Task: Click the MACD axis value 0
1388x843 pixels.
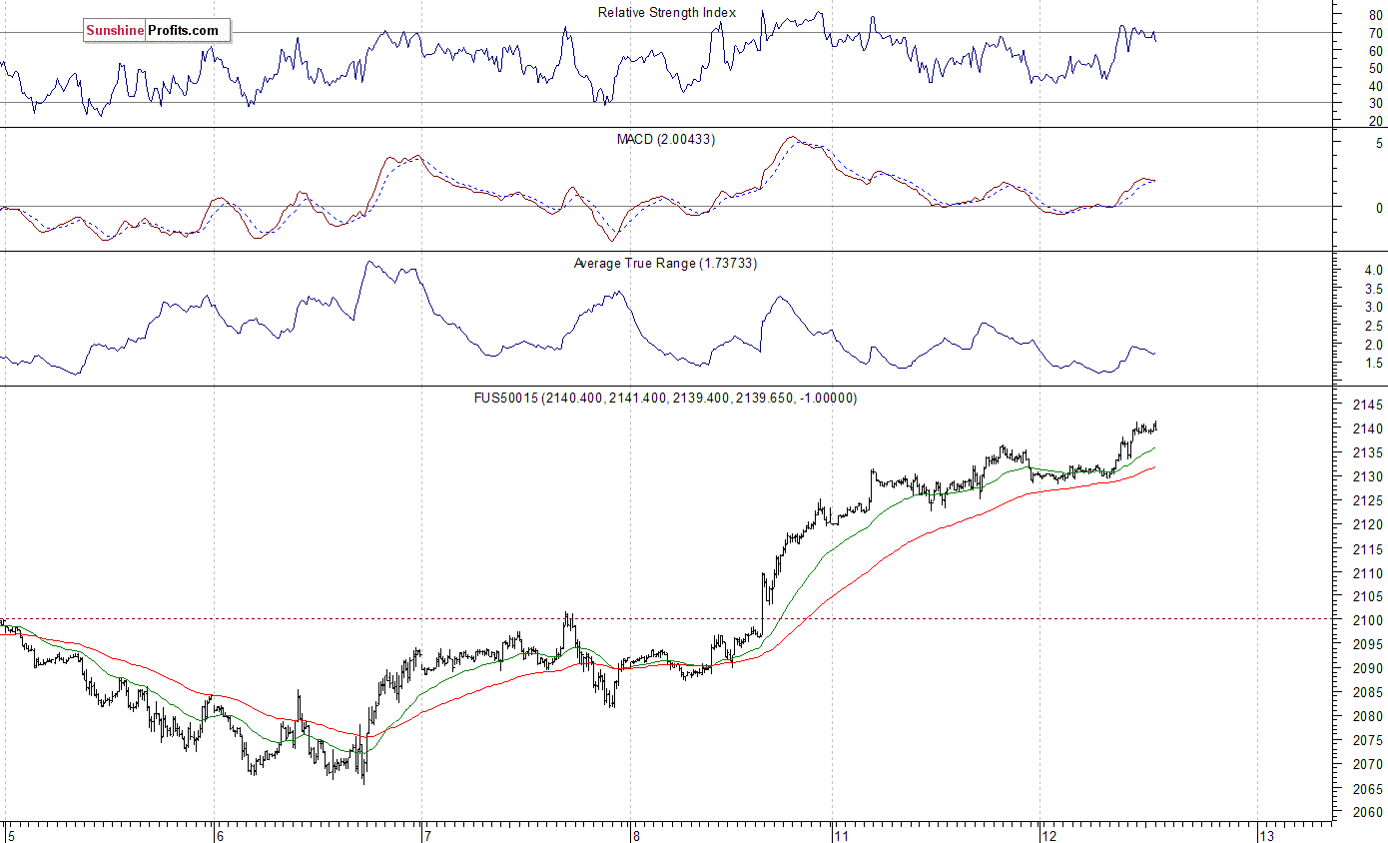Action: coord(1379,208)
